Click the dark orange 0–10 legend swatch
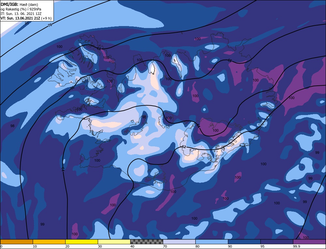 [x=16, y=242]
